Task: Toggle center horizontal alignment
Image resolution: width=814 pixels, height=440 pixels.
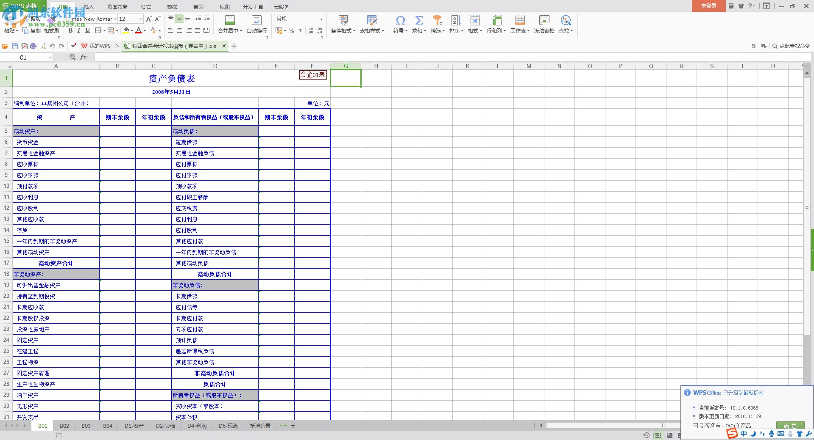Action: (180, 30)
